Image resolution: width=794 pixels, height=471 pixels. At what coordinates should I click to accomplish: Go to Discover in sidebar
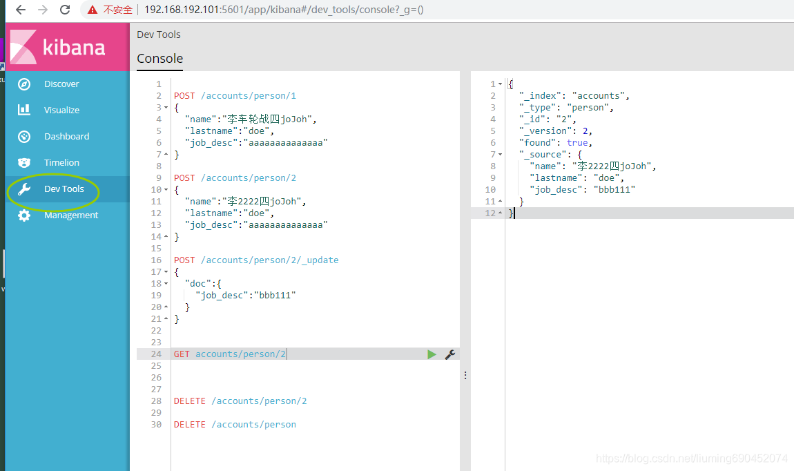(x=61, y=84)
